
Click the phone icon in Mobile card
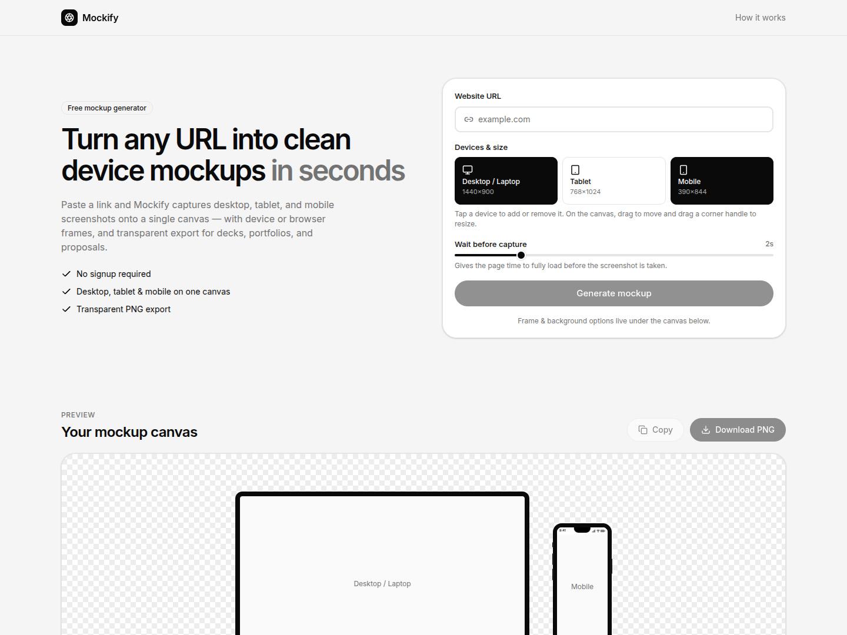click(683, 170)
